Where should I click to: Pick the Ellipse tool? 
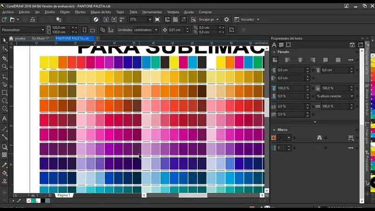(5, 101)
